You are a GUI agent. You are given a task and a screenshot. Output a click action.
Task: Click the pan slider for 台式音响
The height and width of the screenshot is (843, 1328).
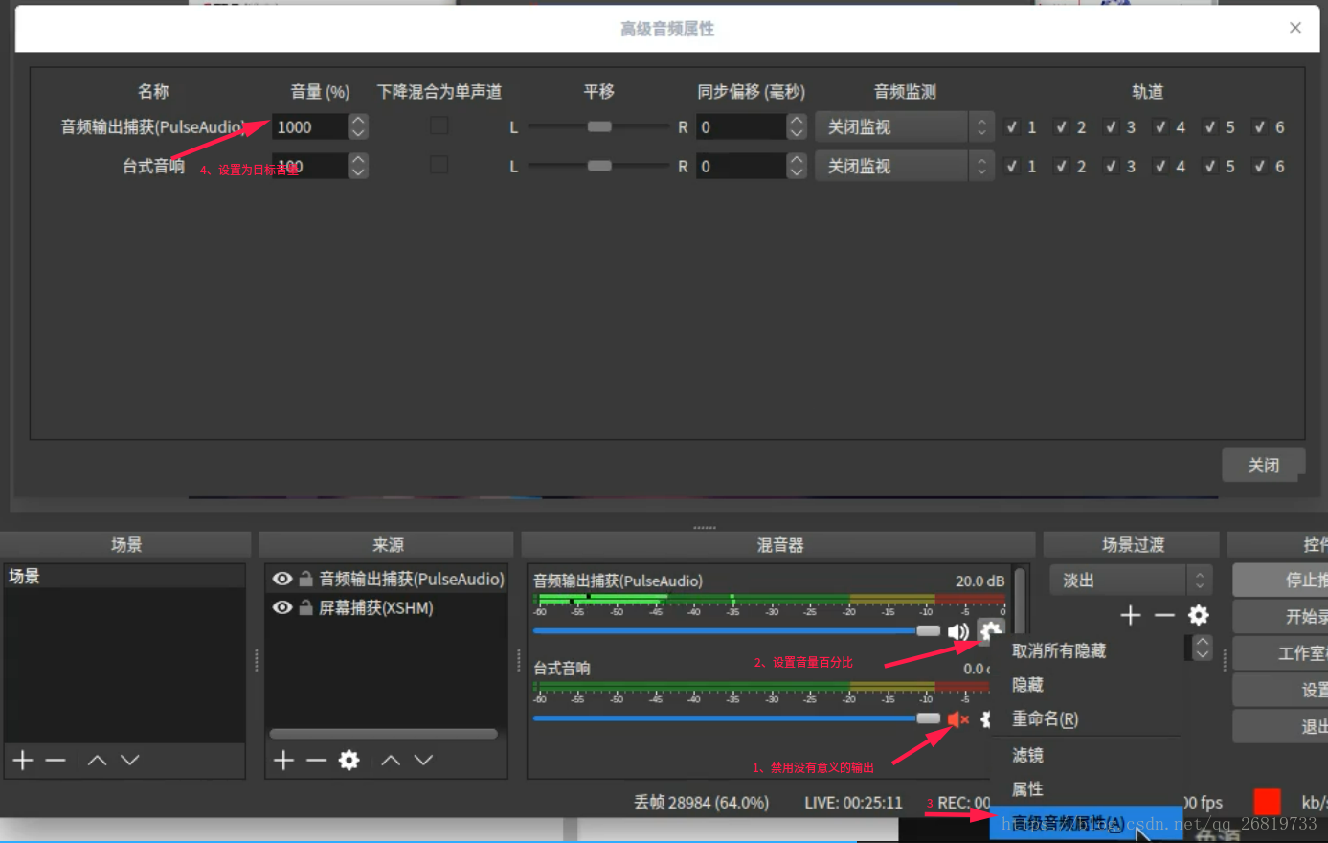[598, 166]
